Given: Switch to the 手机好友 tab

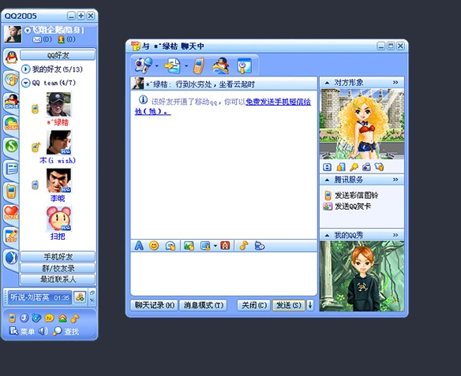Looking at the screenshot, I should [58, 257].
